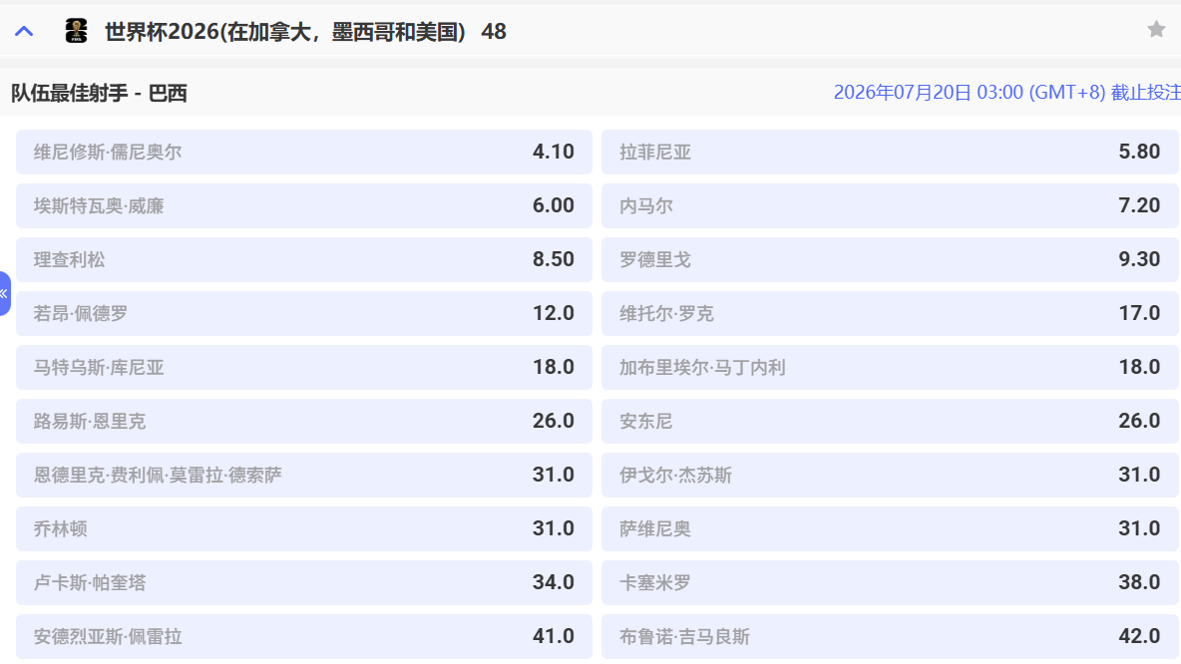The height and width of the screenshot is (664, 1181).
Task: Select 马特乌斯·库尼亚 at 18.0
Action: pos(303,368)
